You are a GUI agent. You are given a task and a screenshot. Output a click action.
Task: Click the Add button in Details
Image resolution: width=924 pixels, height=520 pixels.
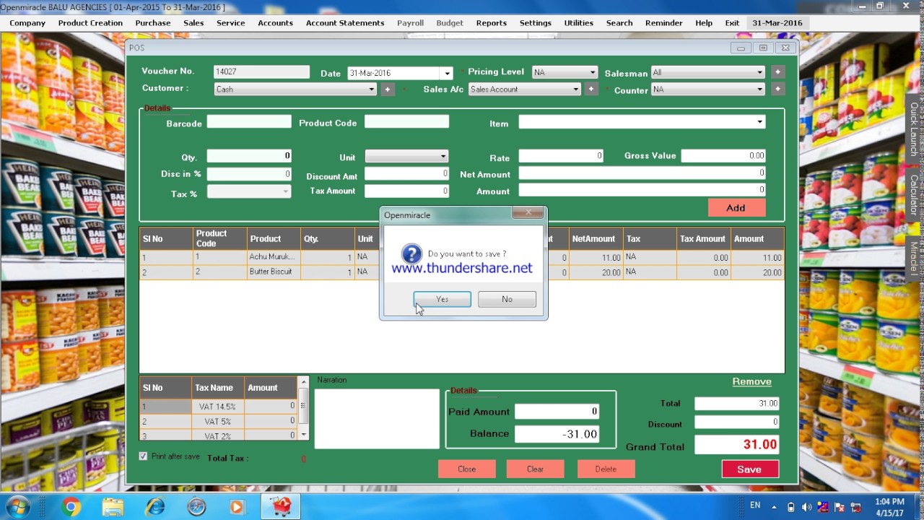(736, 208)
